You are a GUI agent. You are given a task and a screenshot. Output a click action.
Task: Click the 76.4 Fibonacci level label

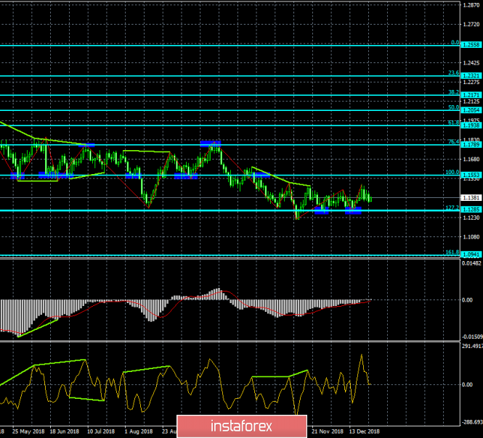click(x=453, y=142)
